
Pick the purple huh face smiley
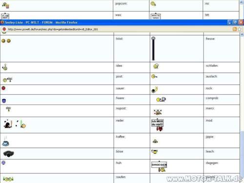pos(3,163)
